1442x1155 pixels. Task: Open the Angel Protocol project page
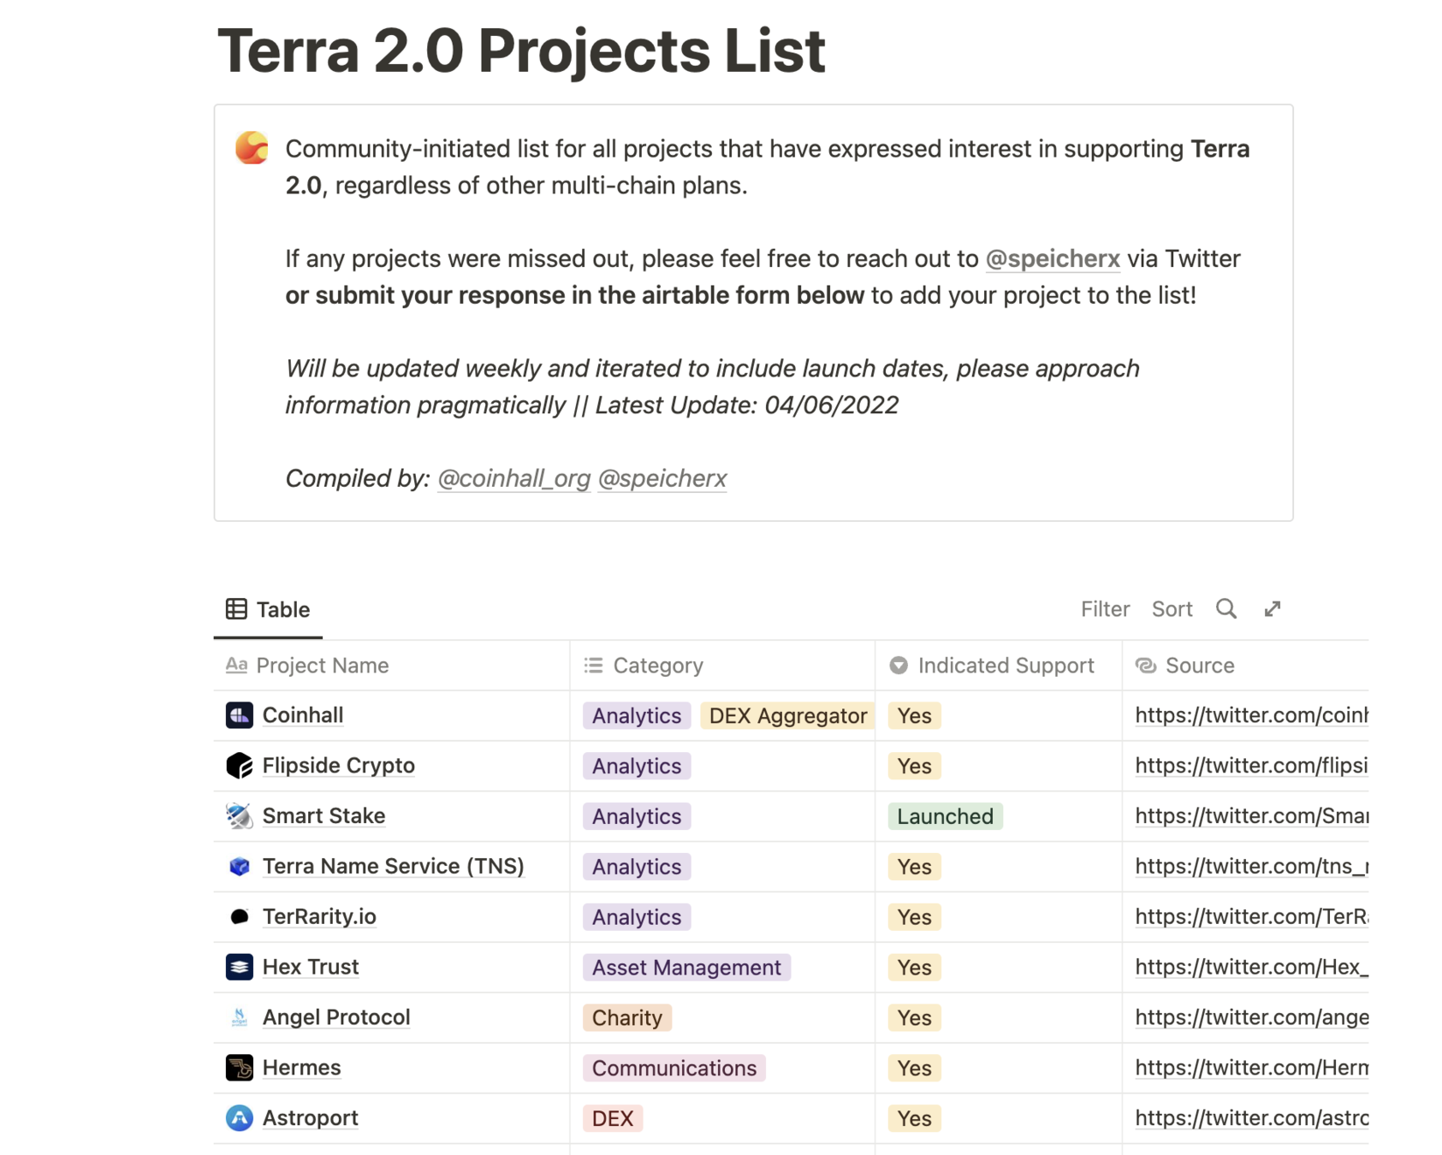point(336,1017)
